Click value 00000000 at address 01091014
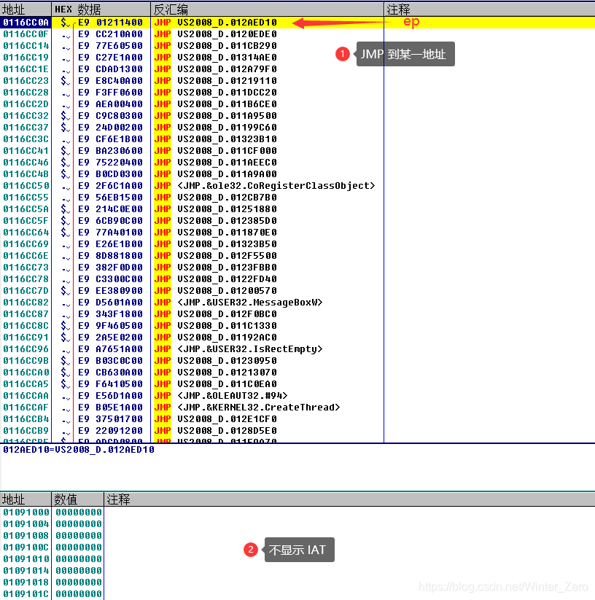 [79, 571]
